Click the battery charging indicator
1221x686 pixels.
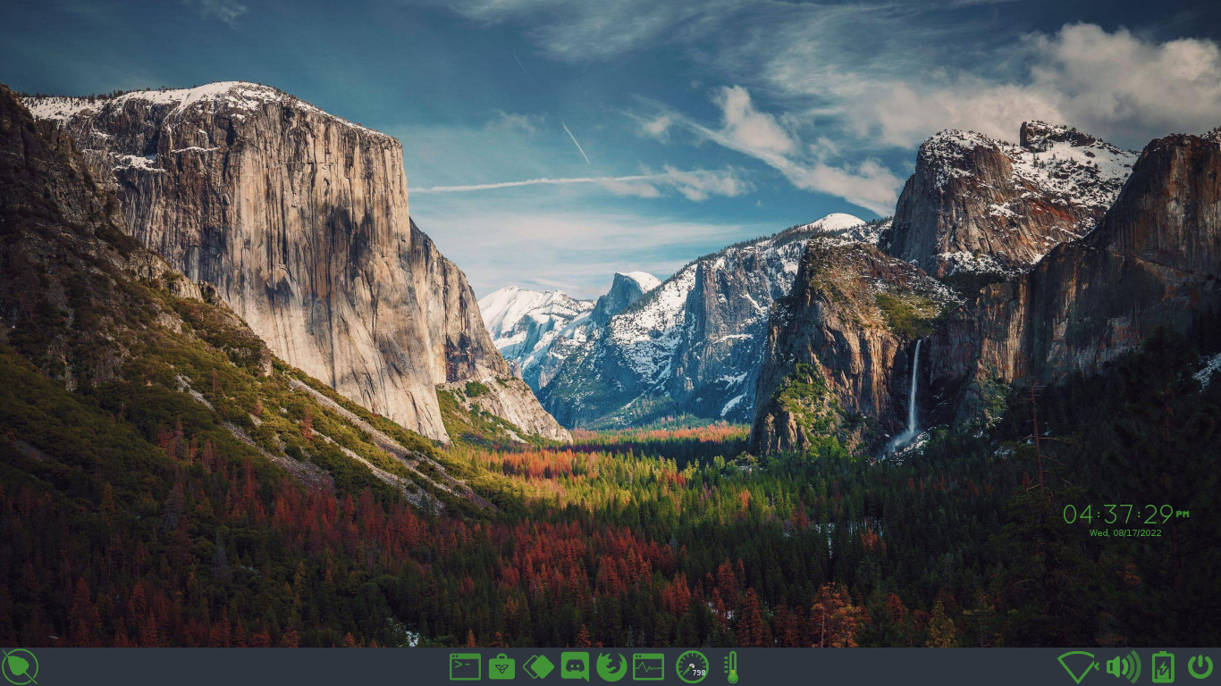(x=1162, y=666)
